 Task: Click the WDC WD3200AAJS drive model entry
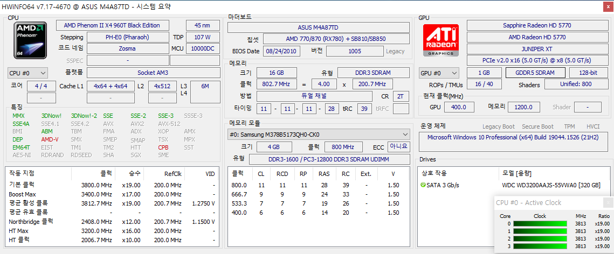click(x=551, y=185)
